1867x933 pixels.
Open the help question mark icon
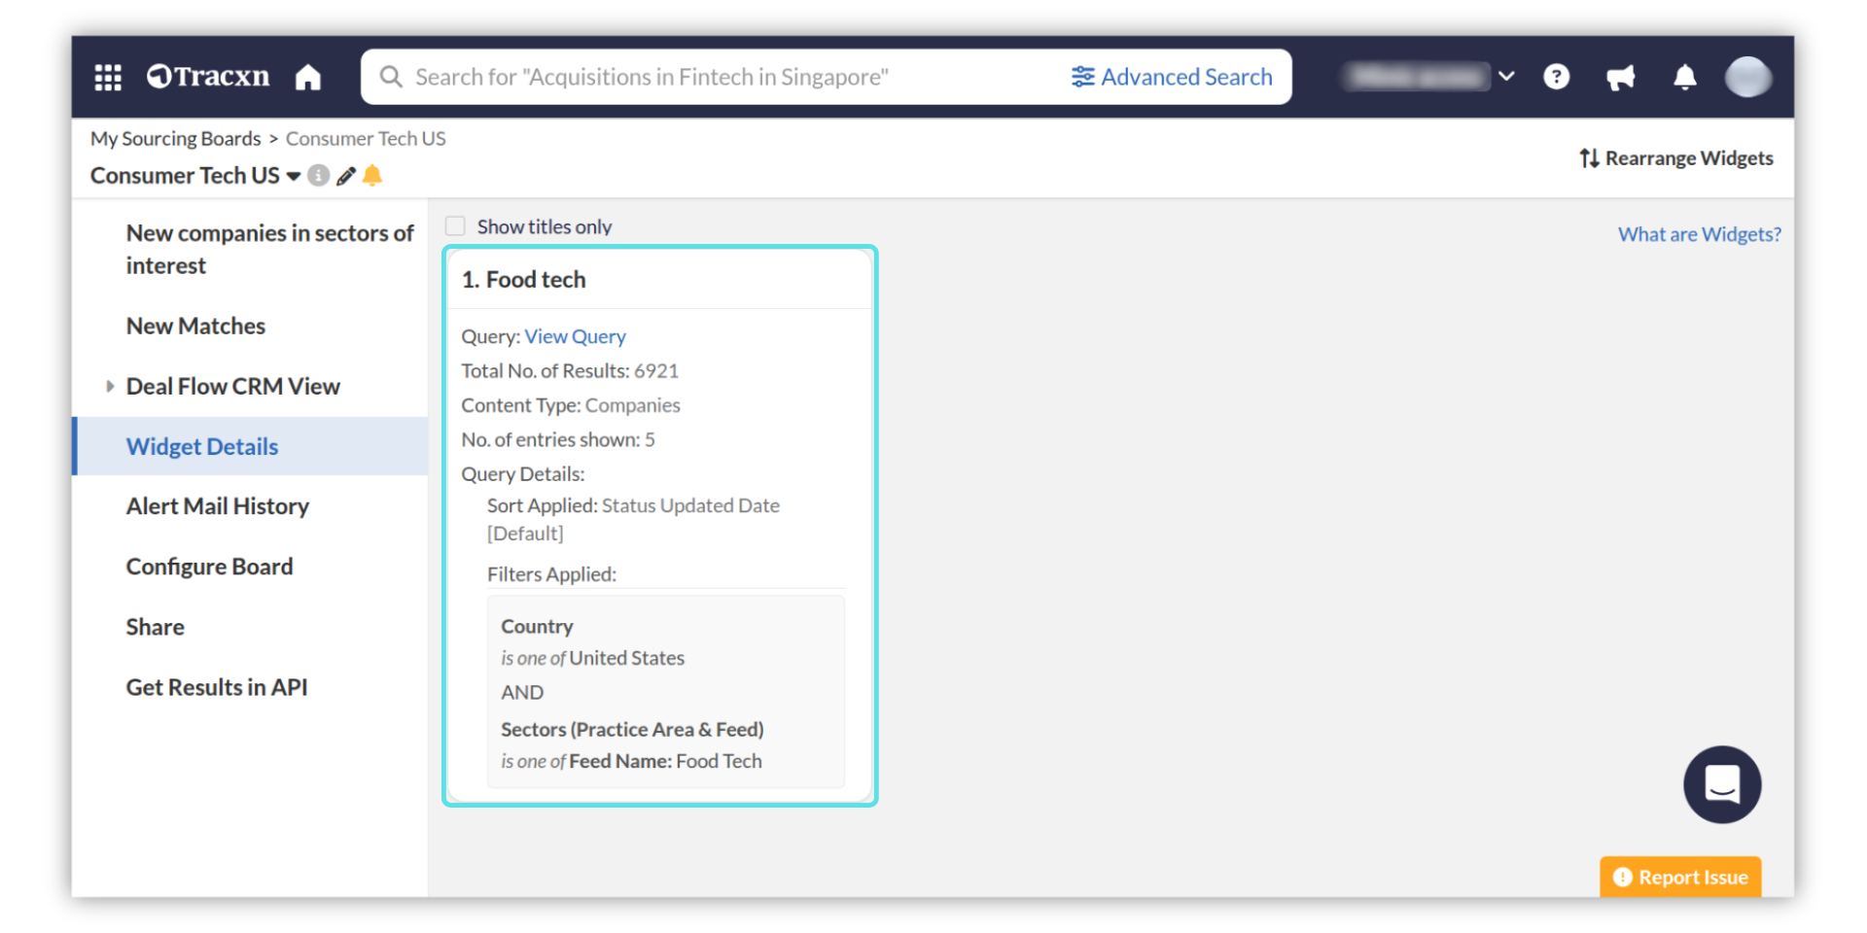point(1556,77)
